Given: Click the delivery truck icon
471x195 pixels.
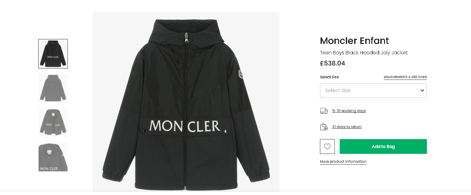Looking at the screenshot, I should coord(324,111).
